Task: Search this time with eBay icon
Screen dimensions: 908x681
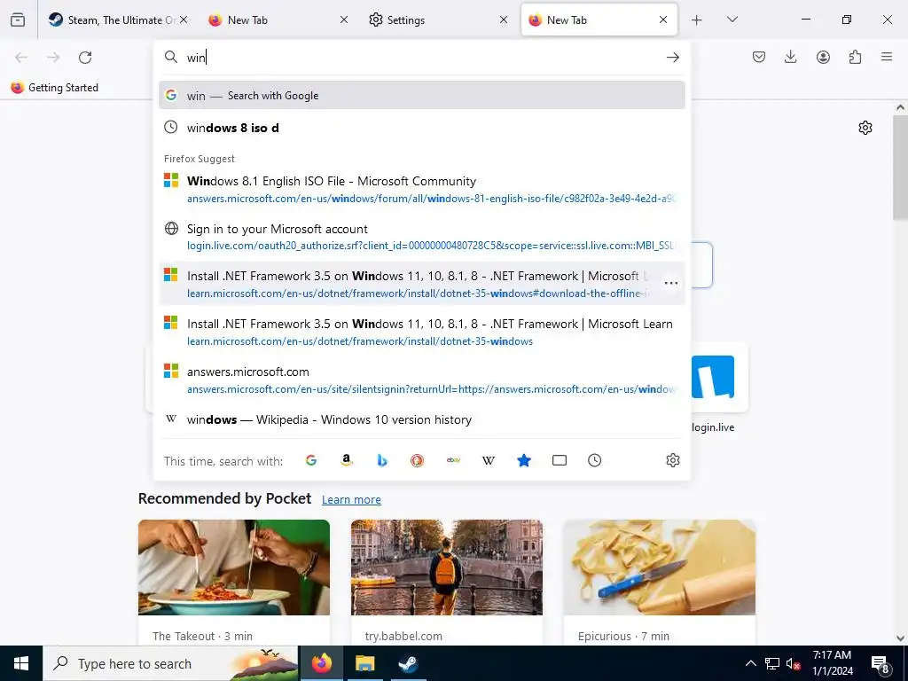Action: click(x=453, y=460)
